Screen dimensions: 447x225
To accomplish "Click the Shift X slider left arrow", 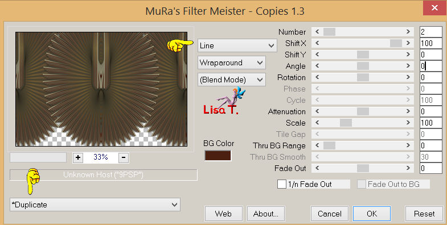I will coord(317,43).
